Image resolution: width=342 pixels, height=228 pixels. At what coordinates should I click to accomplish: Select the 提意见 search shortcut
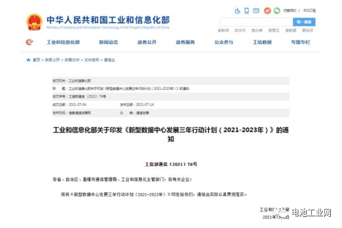click(x=273, y=30)
